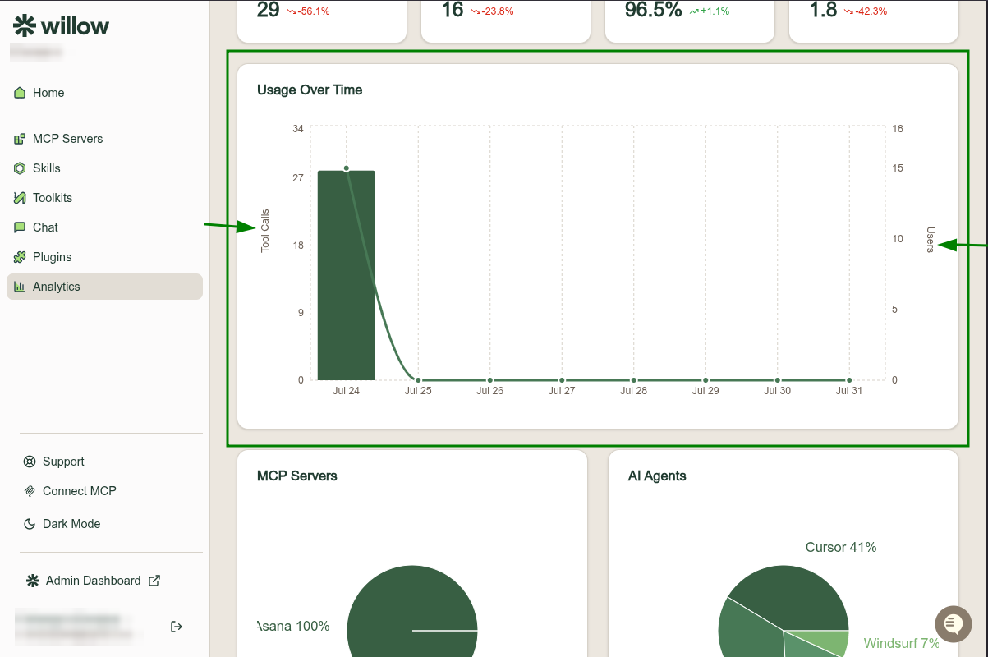Open the Toolkits icon
The height and width of the screenshot is (657, 988).
20,198
